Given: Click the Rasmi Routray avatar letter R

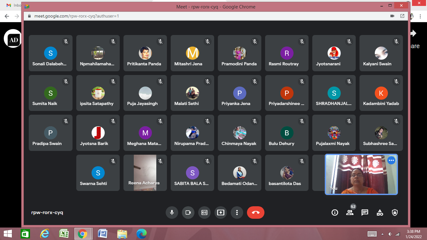Looking at the screenshot, I should (x=287, y=53).
